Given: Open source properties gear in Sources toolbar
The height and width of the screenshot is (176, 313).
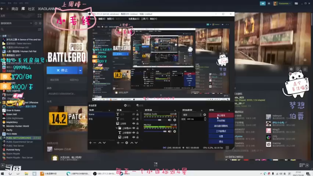Looking at the screenshot, I should pos(126,143).
